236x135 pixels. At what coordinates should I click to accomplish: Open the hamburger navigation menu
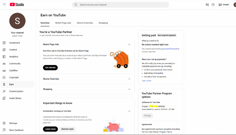coord(4,4)
